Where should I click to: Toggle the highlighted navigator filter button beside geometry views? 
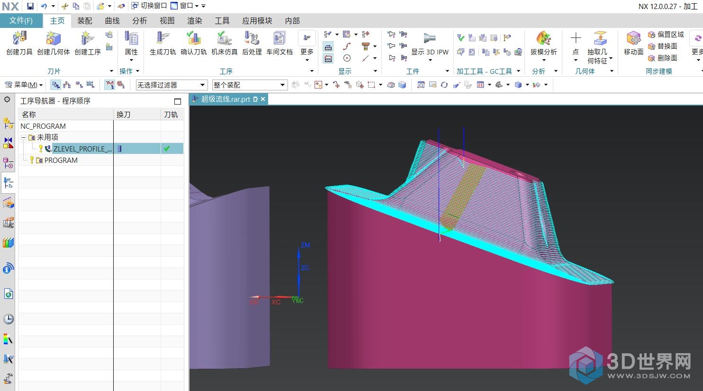[x=109, y=85]
